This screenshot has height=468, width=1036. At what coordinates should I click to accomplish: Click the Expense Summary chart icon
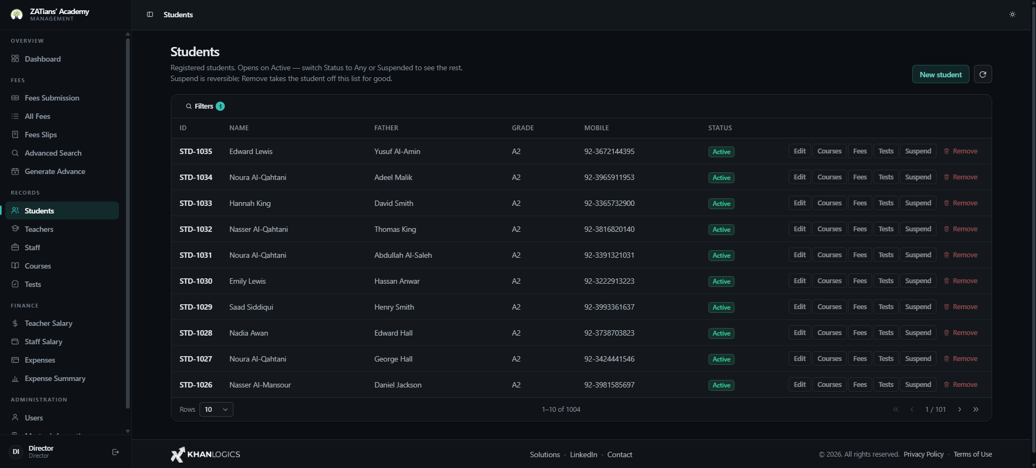[x=15, y=378]
